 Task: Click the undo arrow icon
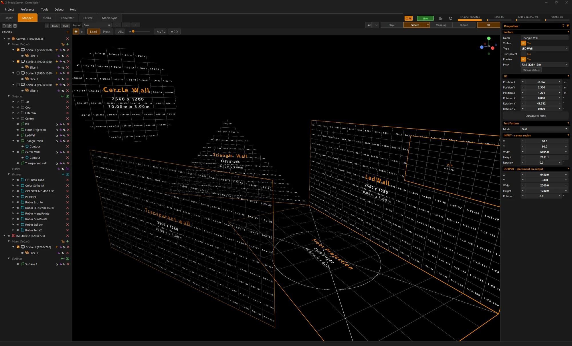[x=369, y=25]
